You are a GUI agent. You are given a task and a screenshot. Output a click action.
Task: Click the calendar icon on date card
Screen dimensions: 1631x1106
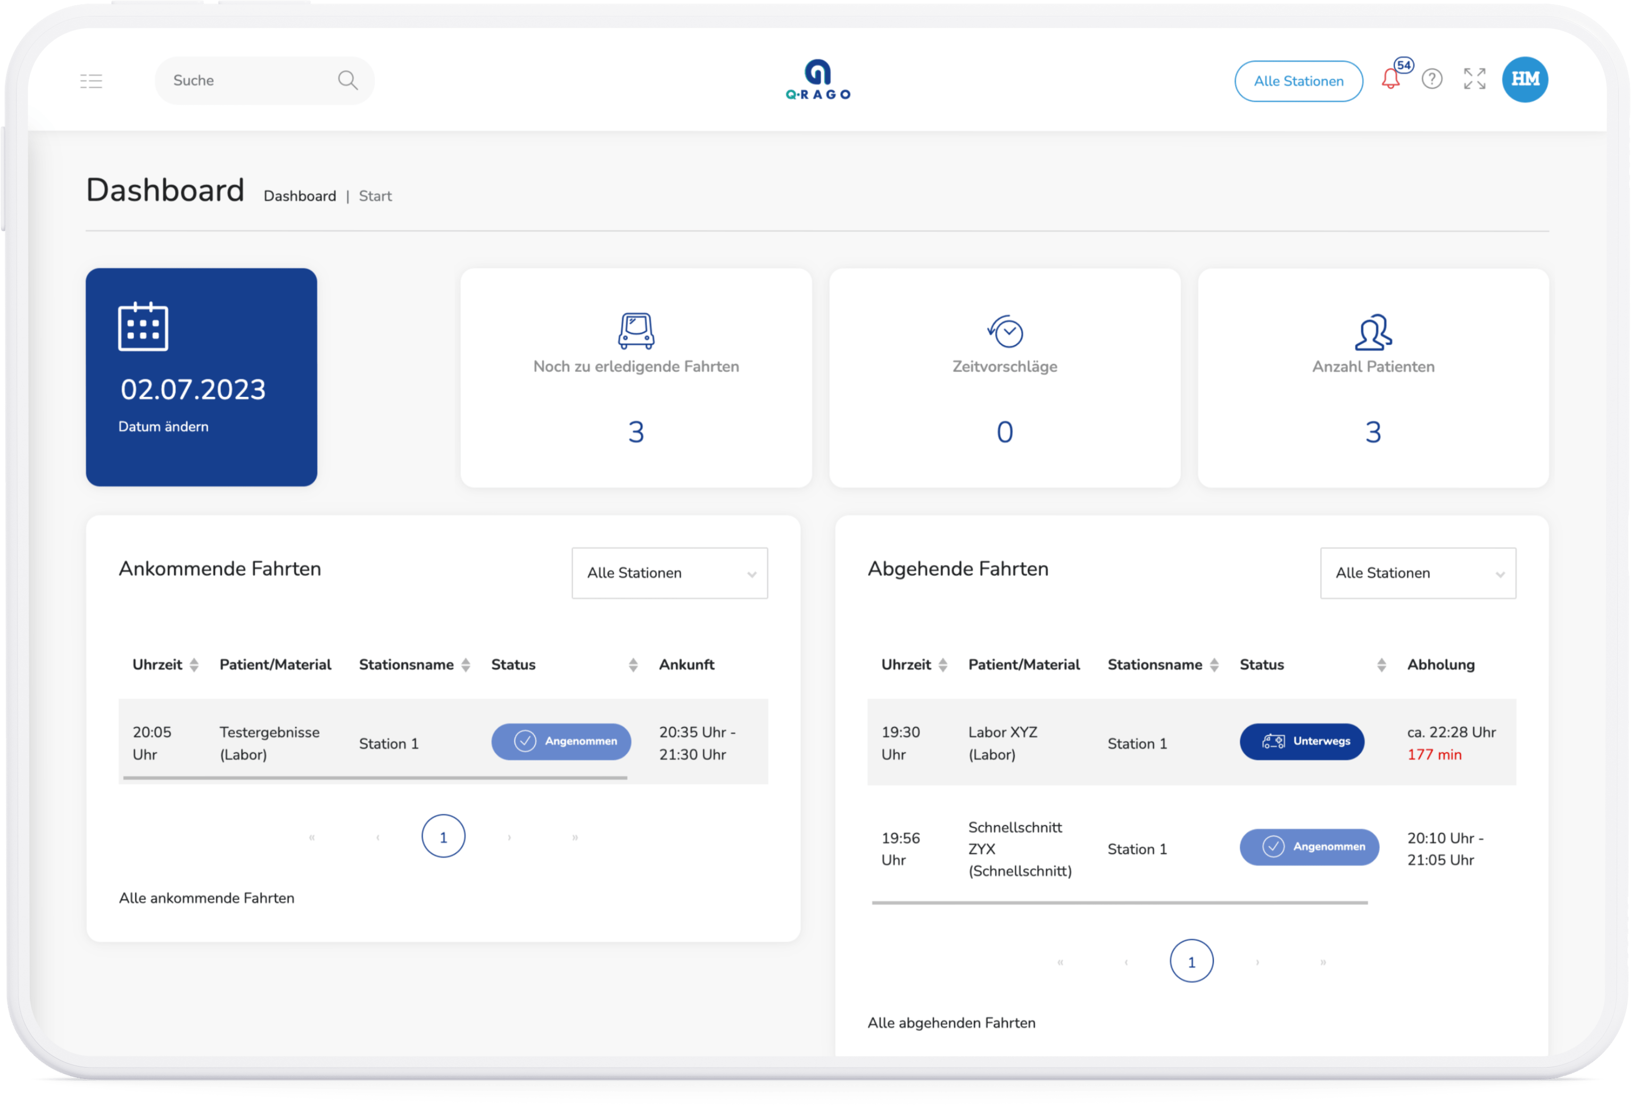(143, 326)
